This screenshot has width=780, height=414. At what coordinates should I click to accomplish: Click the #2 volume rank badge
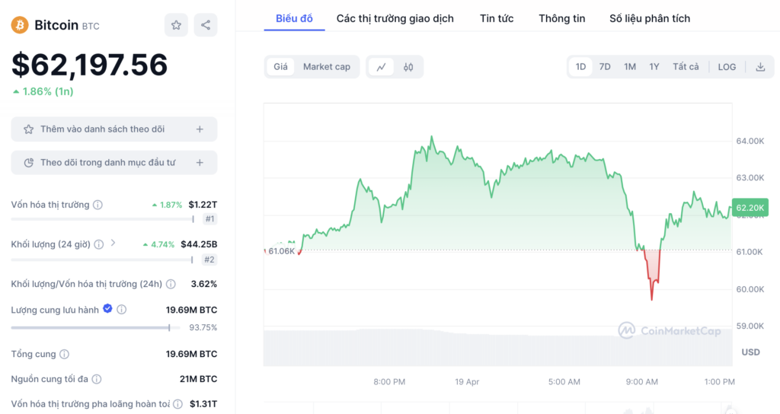[209, 260]
